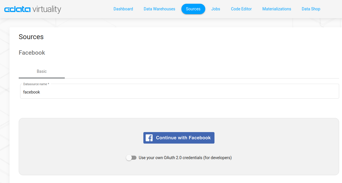Open the Materializations page
The image size is (342, 183).
pos(277,9)
